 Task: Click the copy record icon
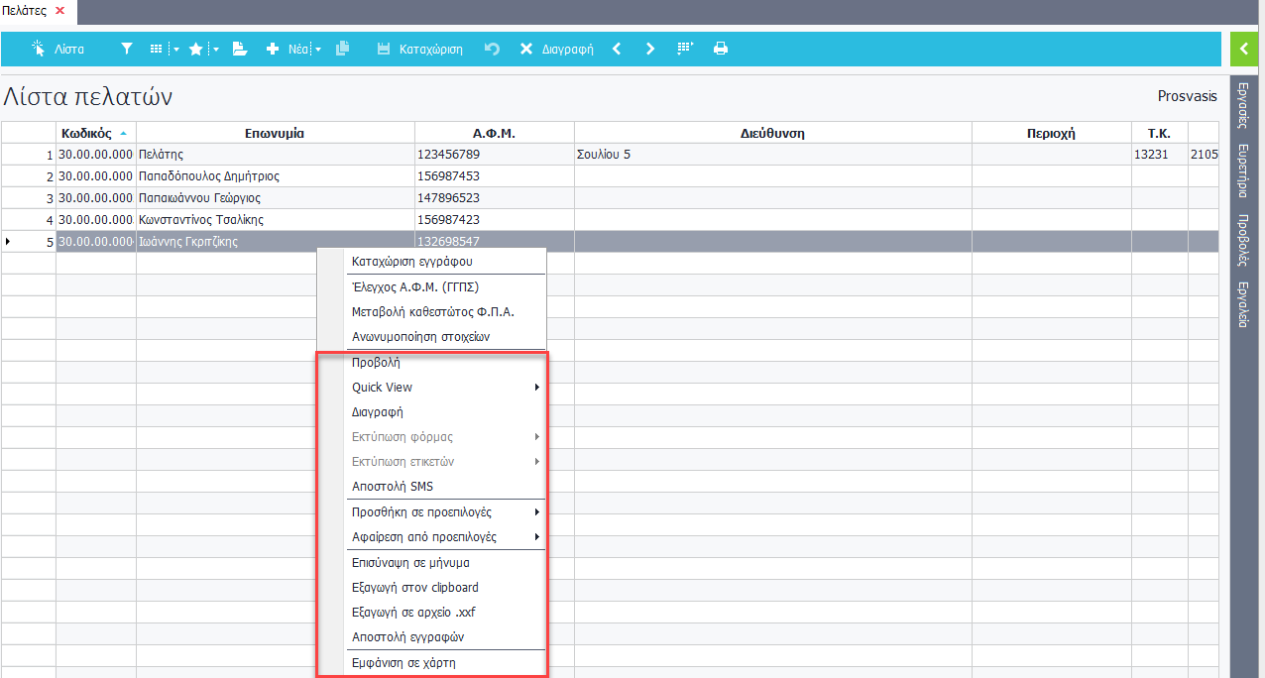(x=343, y=49)
